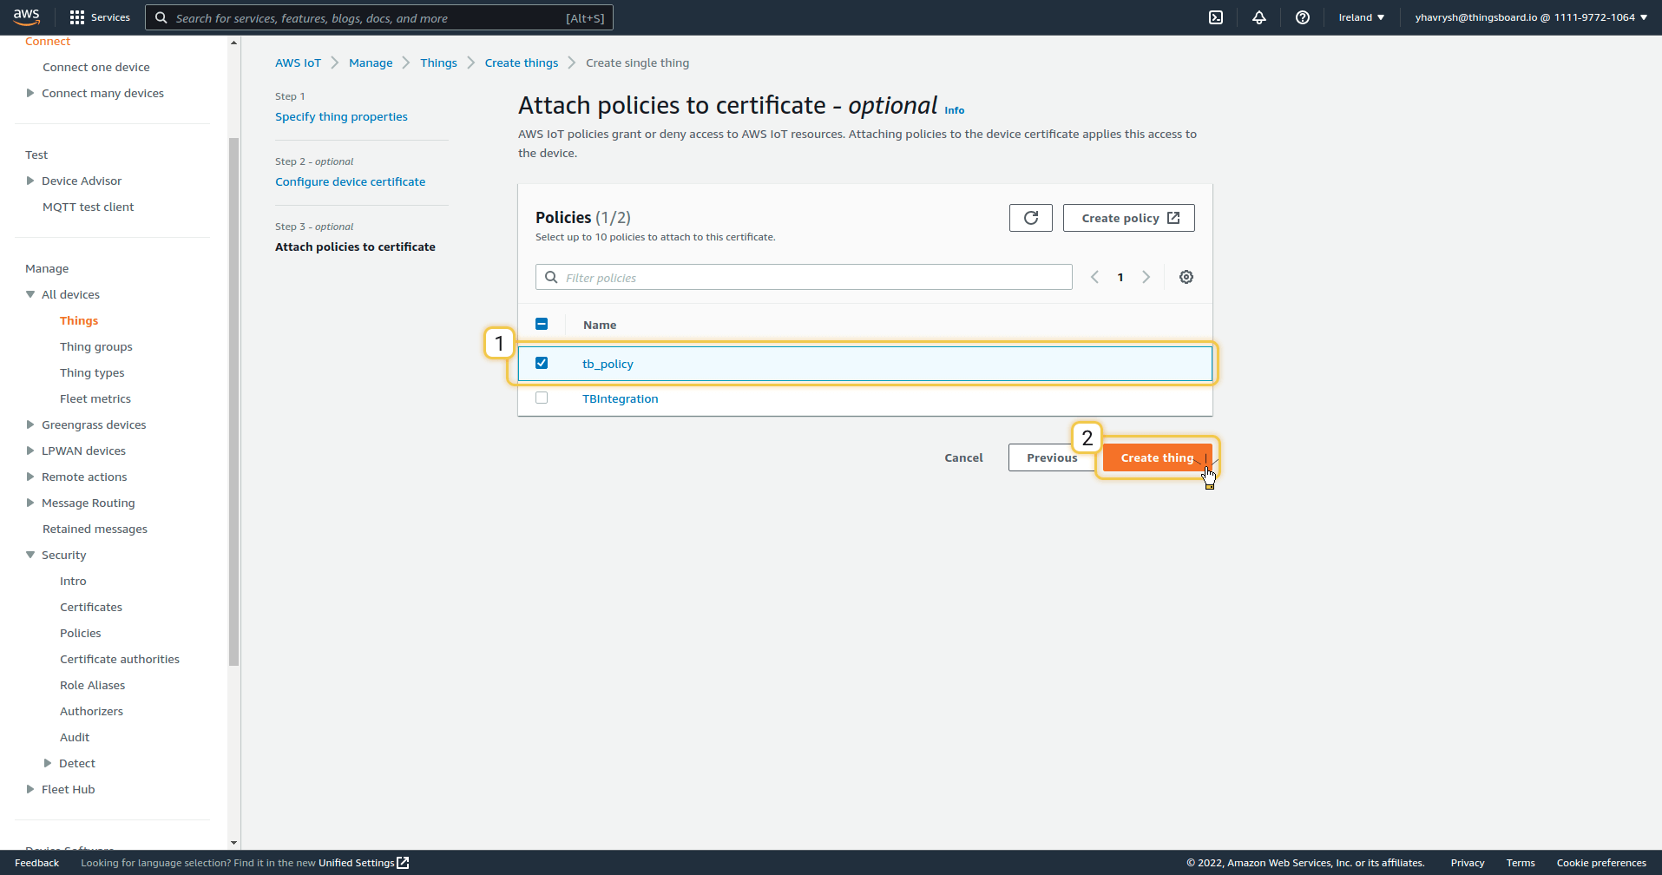Image resolution: width=1662 pixels, height=875 pixels.
Task: Click the Create policy button
Action: tap(1128, 218)
